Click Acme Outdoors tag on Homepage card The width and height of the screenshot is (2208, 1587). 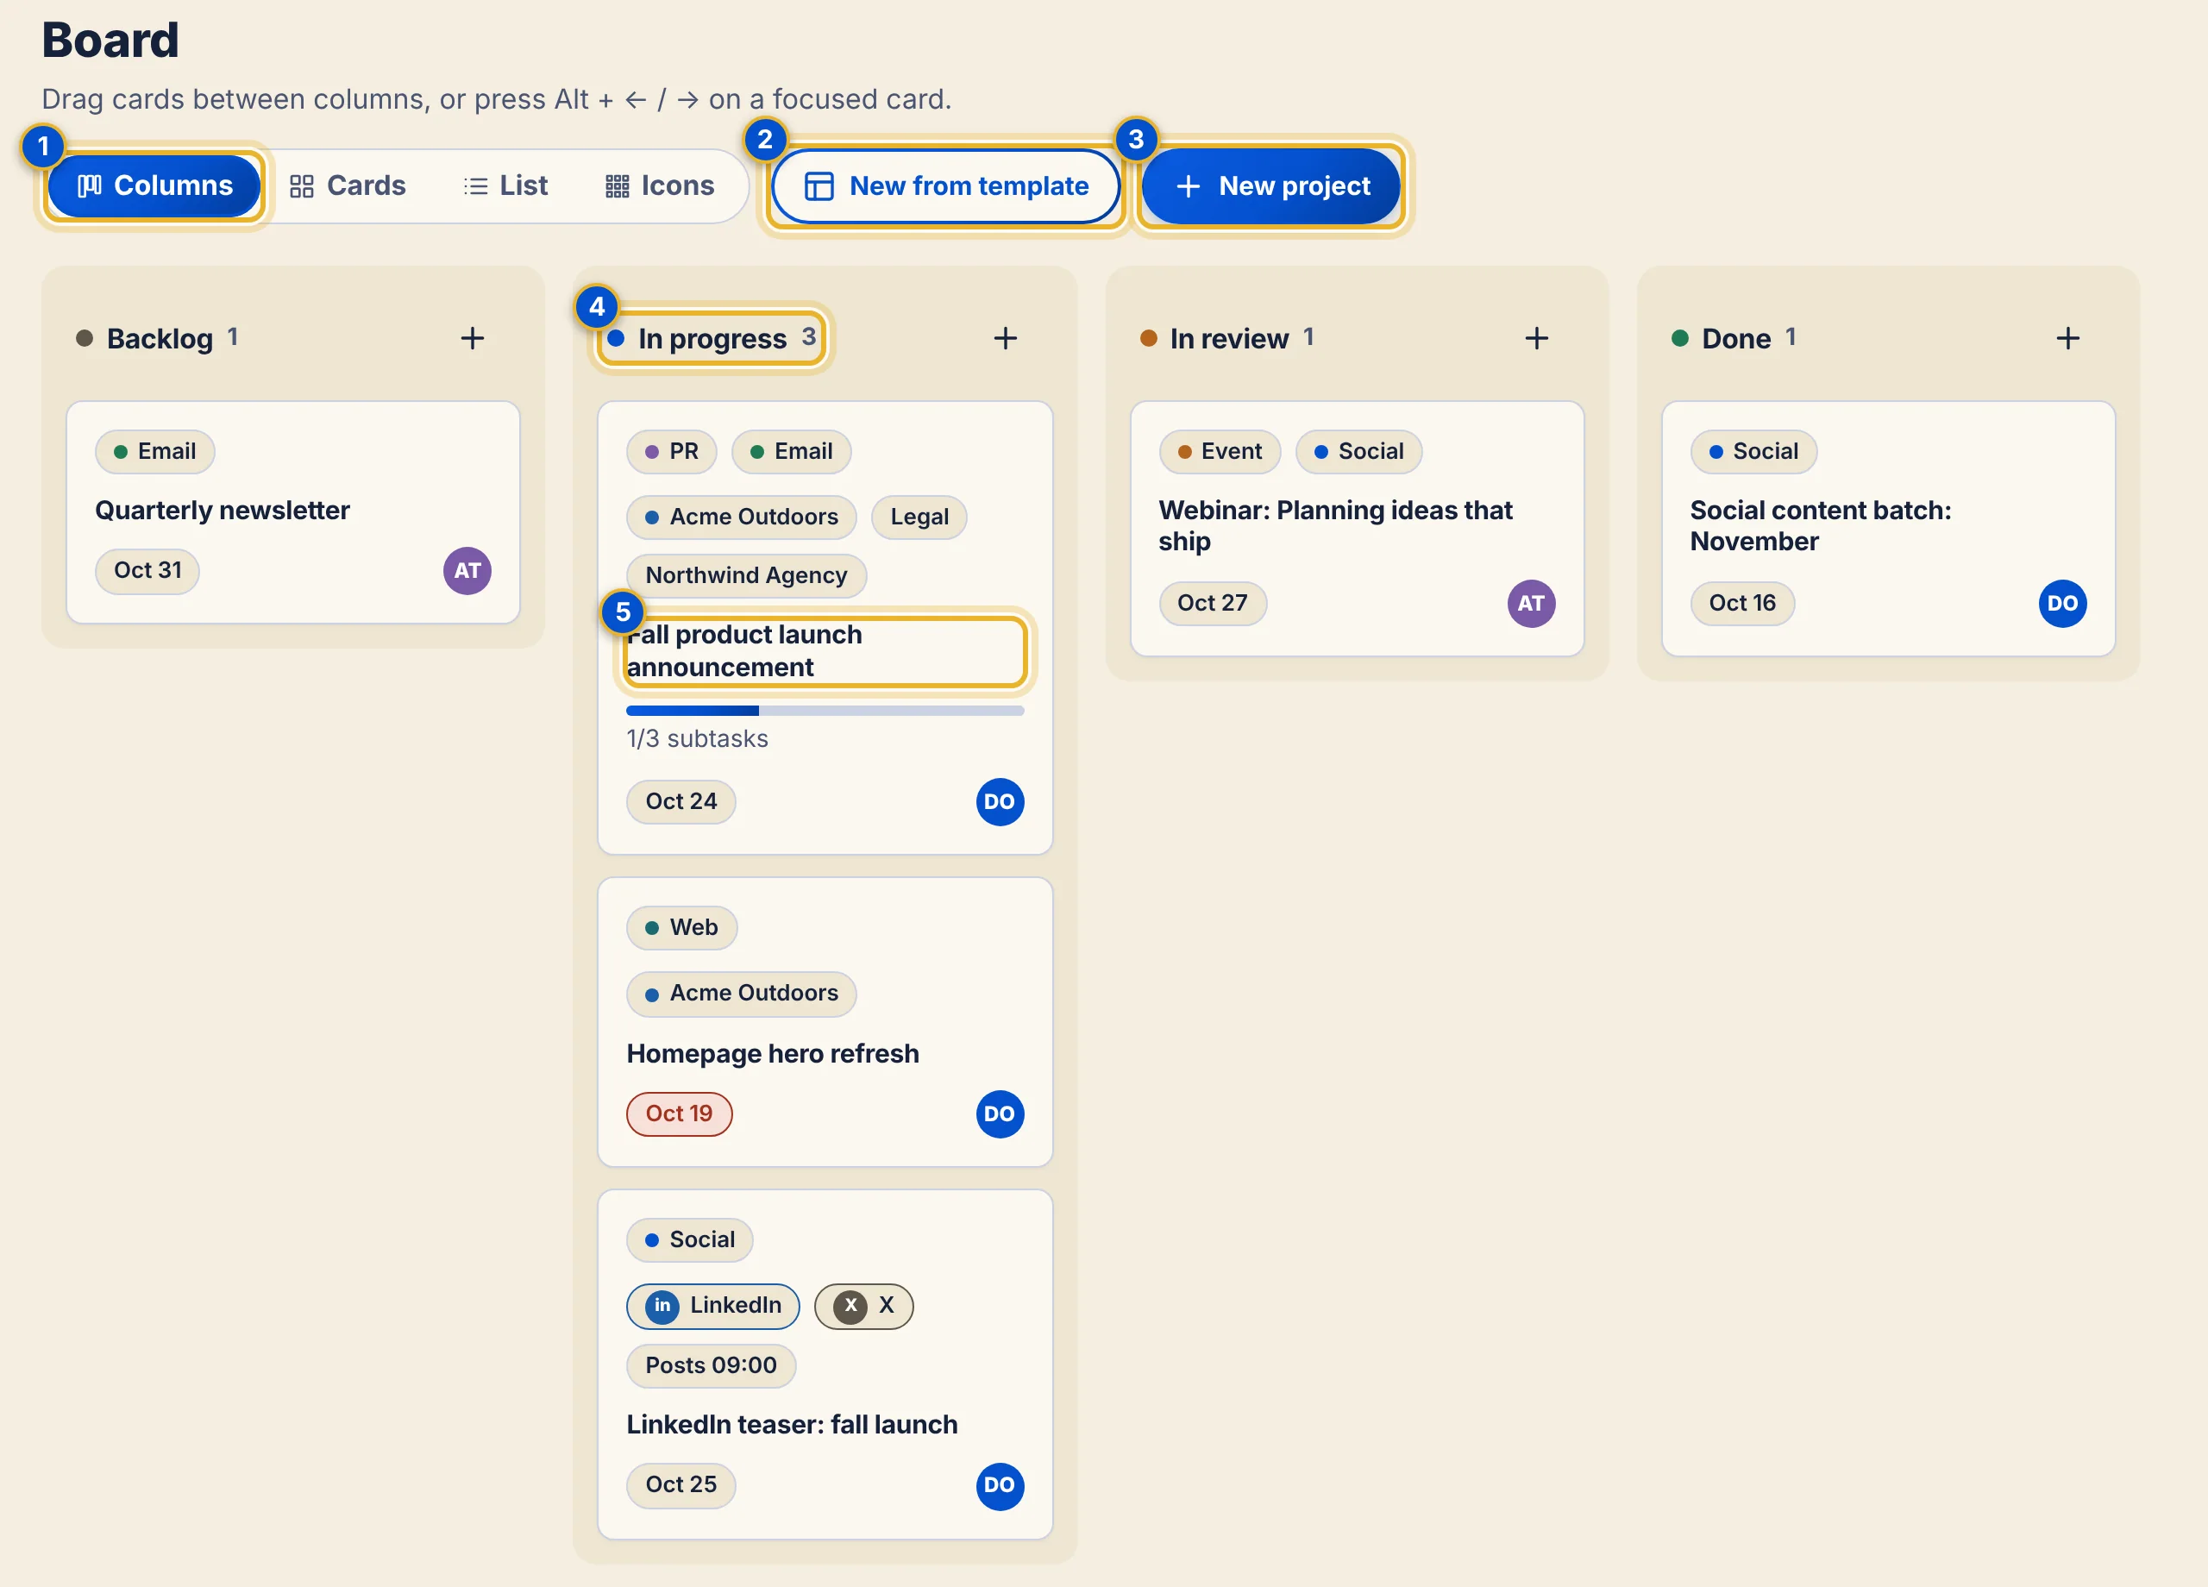tap(742, 993)
